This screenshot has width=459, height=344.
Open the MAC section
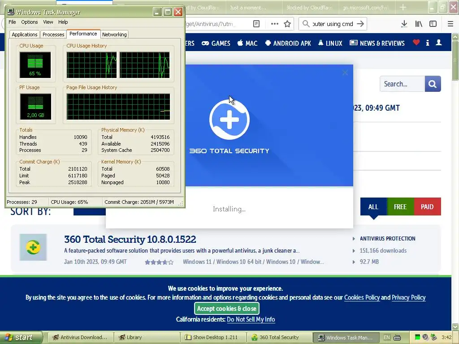(247, 43)
